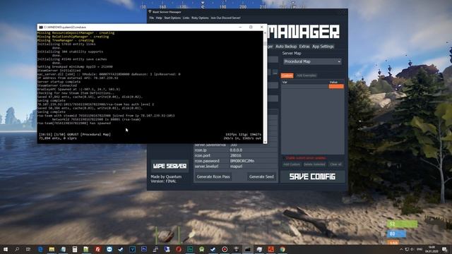Screen dimensions: 452x254
Task: Open the red circular Opera taskbar icon
Action: tap(179, 249)
